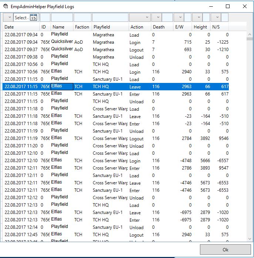This screenshot has height=258, width=254.
Task: Click the scrollbar down arrow
Action: click(250, 239)
